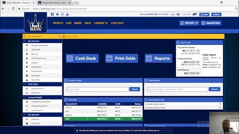The width and height of the screenshot is (239, 134).
Task: Click the browser address bar search icon
Action: coord(236,9)
